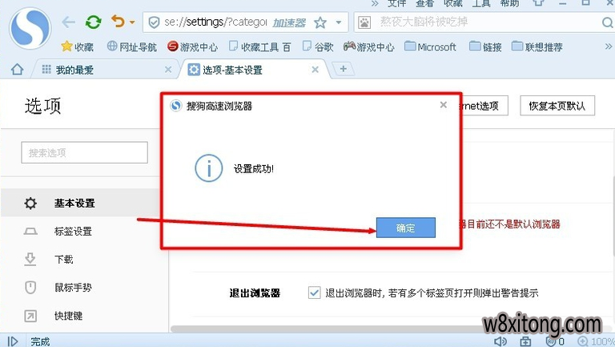Click the orange undo close-tab icon
The image size is (615, 347).
coord(118,22)
